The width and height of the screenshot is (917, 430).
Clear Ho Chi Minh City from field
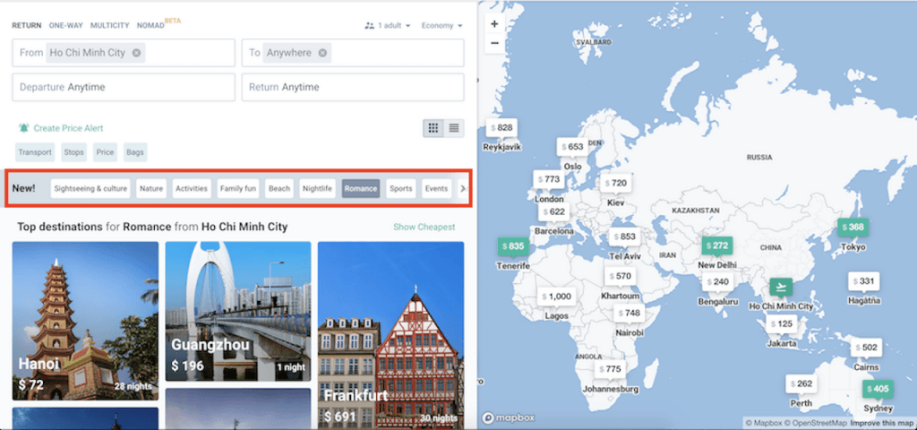pyautogui.click(x=136, y=53)
